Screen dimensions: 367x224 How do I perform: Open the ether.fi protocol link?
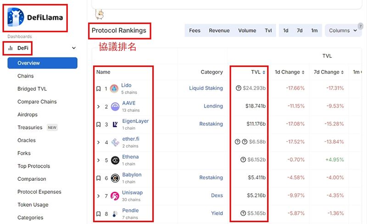pos(131,139)
